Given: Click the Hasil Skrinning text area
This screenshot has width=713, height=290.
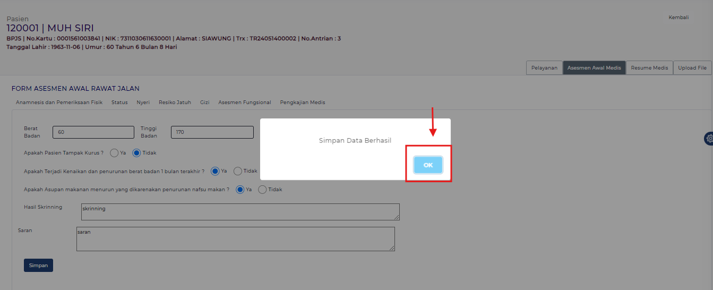Looking at the screenshot, I should 240,211.
